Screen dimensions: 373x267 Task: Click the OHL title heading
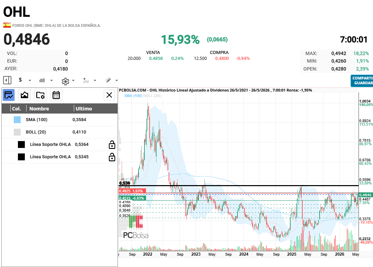(x=17, y=12)
